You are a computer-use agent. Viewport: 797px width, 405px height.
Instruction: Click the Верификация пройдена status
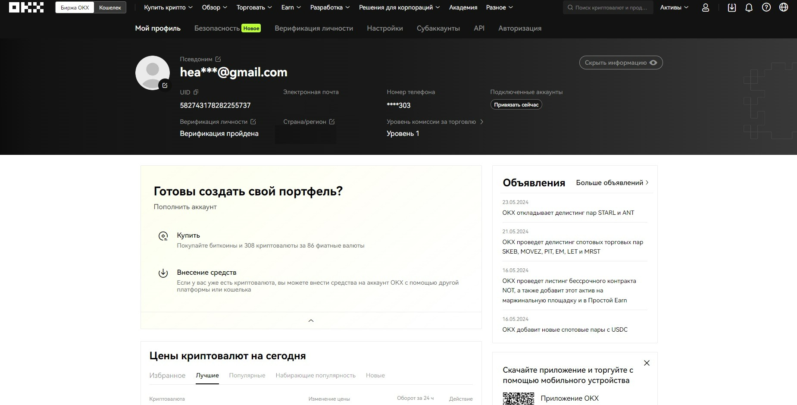(x=219, y=134)
